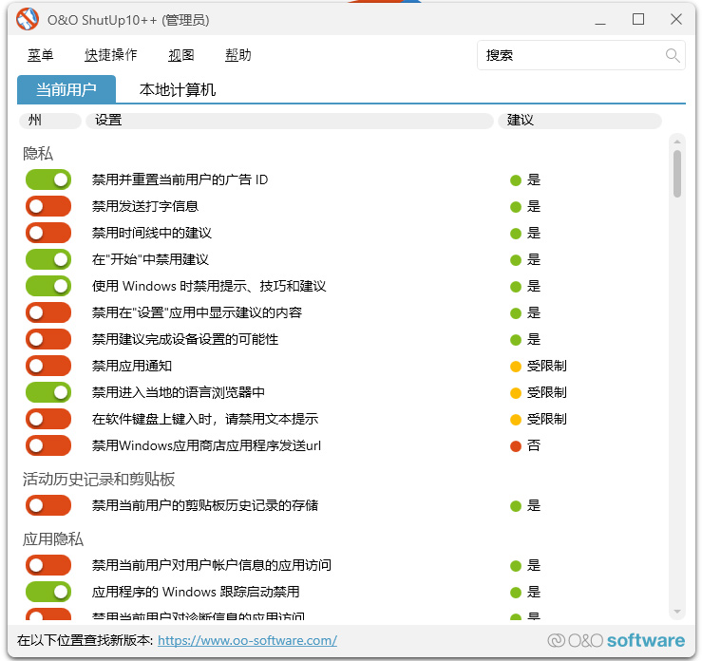Toggle 使用 Windows 时禁用提示、技巧和建议 switch
This screenshot has width=702, height=661.
[x=48, y=287]
